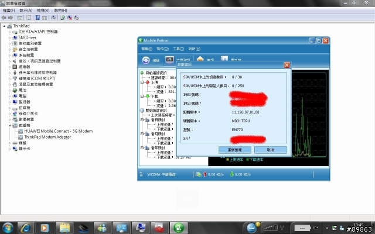Click firmware version value 11.126.07.01.00
This screenshot has height=234, width=375.
pos(246,112)
